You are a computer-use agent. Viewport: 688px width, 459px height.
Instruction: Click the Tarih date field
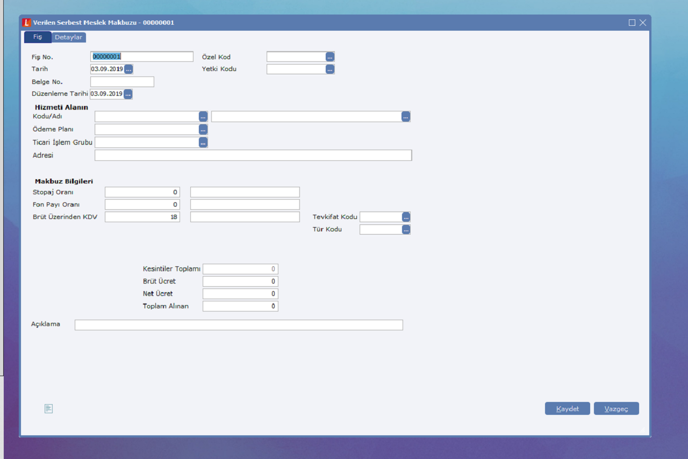point(107,69)
